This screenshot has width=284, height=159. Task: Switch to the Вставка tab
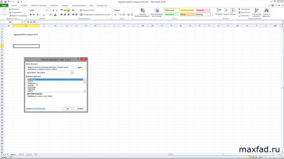[x=24, y=6]
